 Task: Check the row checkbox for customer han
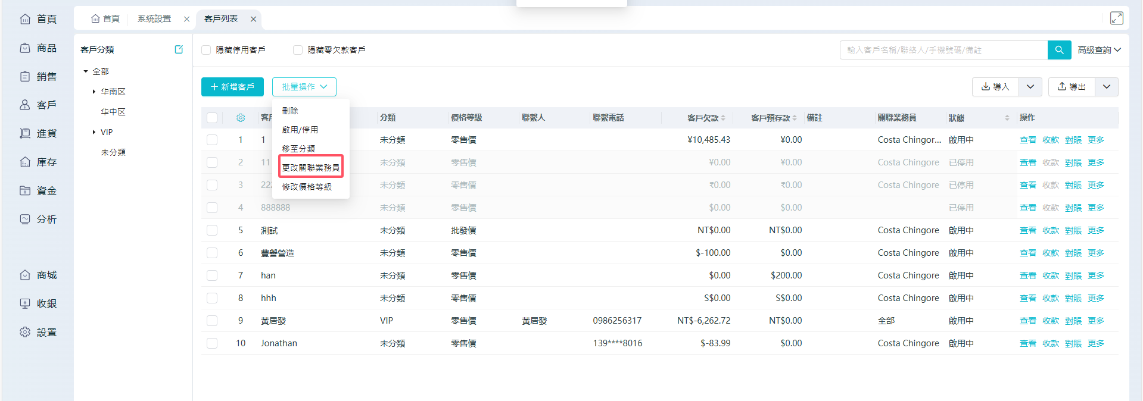tap(212, 275)
